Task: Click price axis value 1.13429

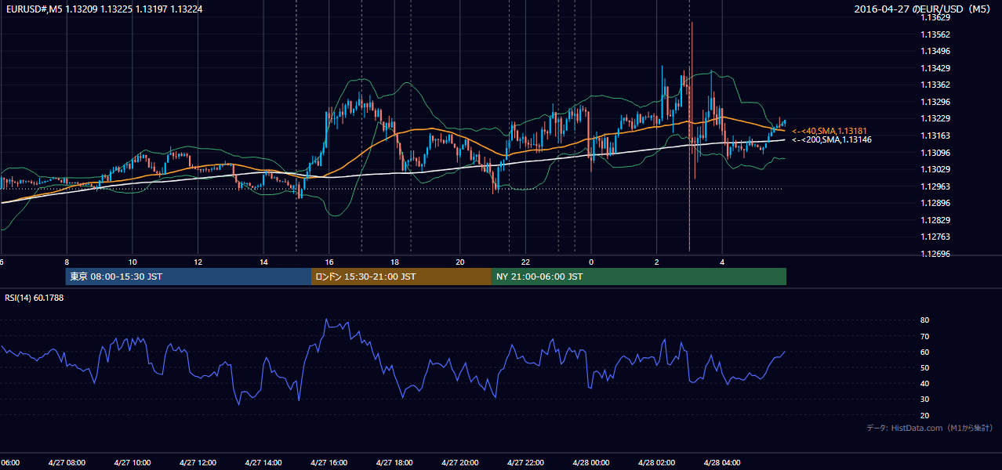Action: pos(935,68)
